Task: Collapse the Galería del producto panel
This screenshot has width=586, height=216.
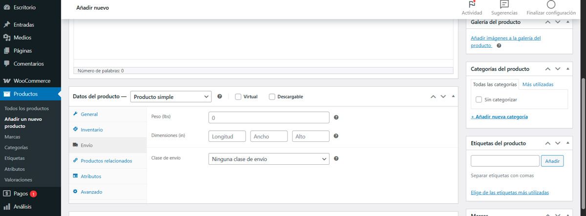Action: click(568, 22)
